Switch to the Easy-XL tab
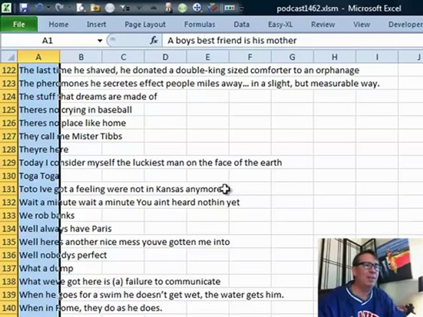Screen dimensions: 423x317 (x=280, y=25)
